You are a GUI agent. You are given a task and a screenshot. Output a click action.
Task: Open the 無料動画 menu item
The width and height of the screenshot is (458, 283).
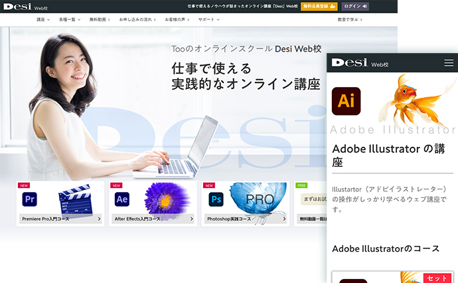[100, 19]
